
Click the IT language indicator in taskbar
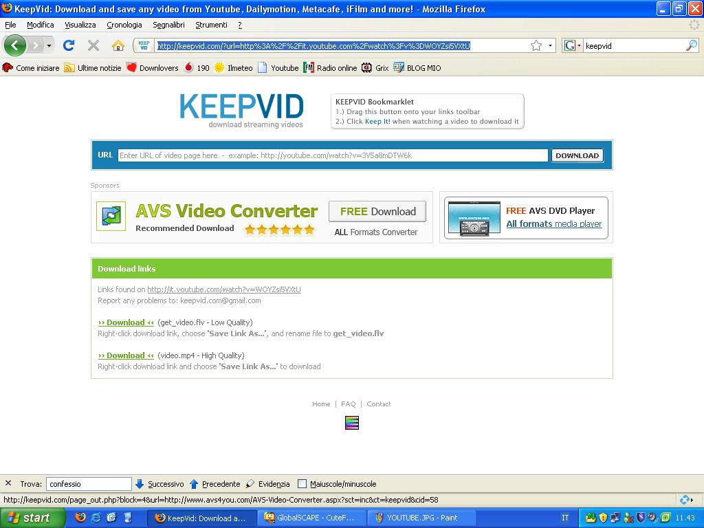(x=565, y=518)
